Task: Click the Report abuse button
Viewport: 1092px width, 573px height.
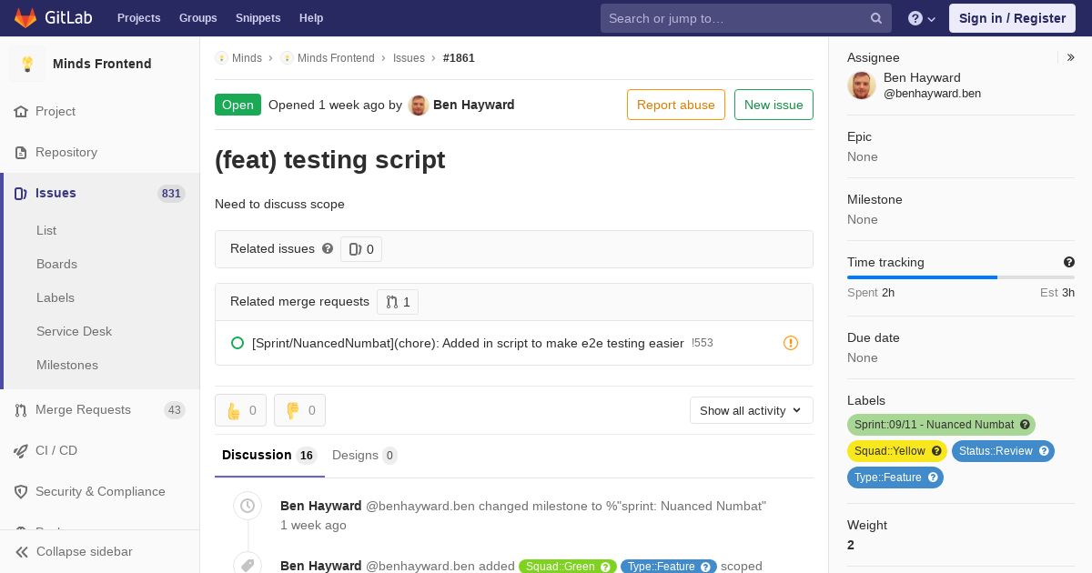Action: click(x=675, y=105)
